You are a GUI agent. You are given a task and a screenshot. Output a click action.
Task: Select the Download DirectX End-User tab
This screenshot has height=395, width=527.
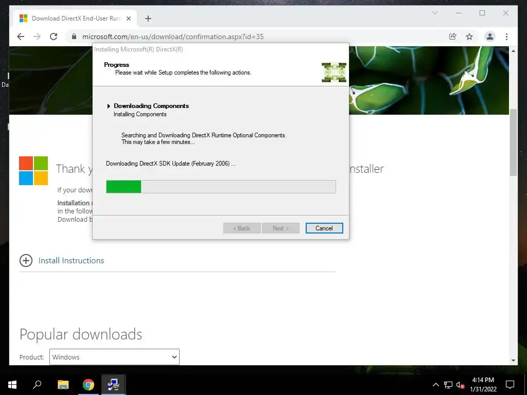(75, 19)
